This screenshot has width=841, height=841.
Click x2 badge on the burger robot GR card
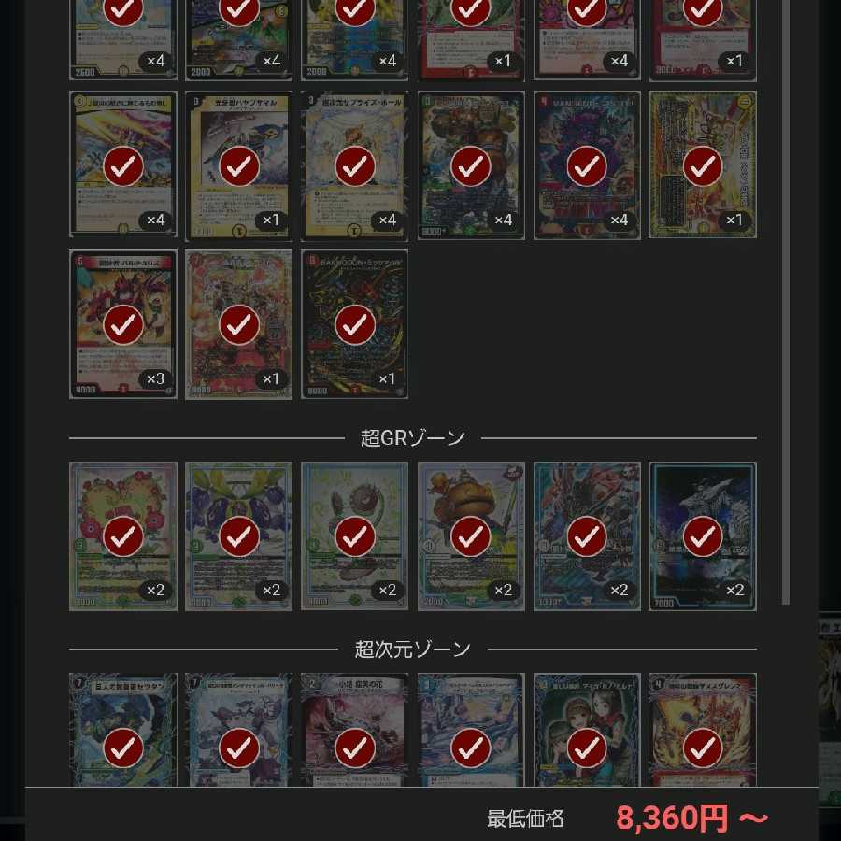(503, 590)
